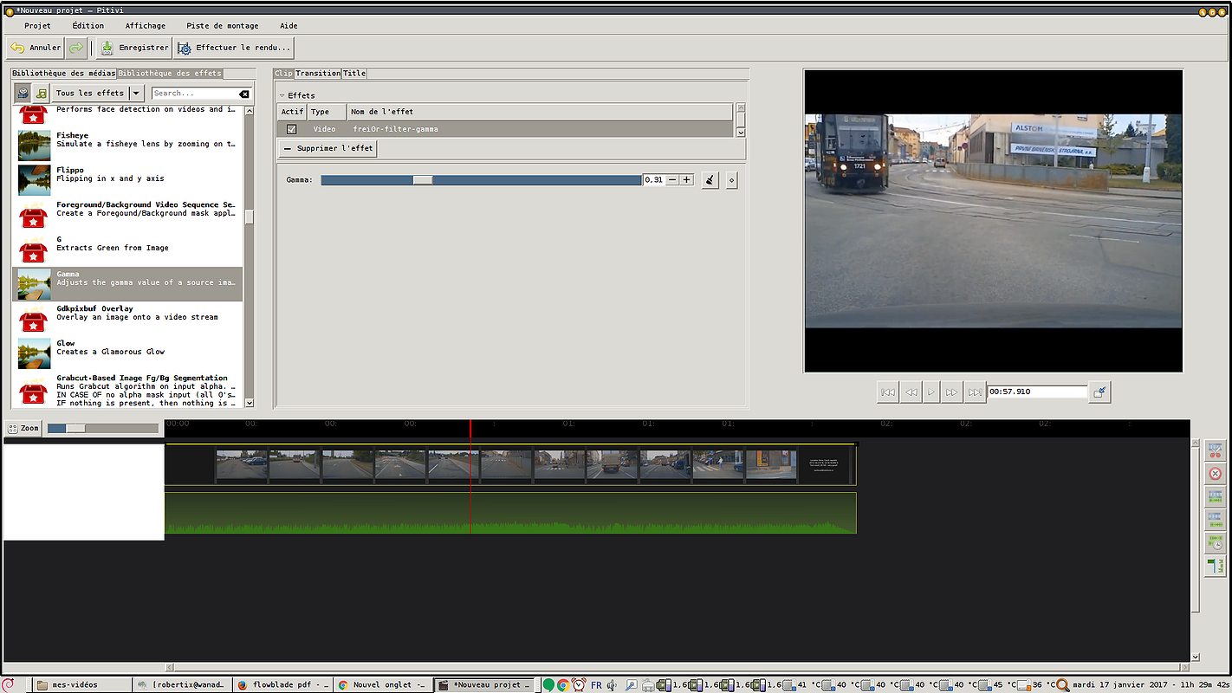Open the Transition tab
Screen dimensions: 1232x693
318,74
